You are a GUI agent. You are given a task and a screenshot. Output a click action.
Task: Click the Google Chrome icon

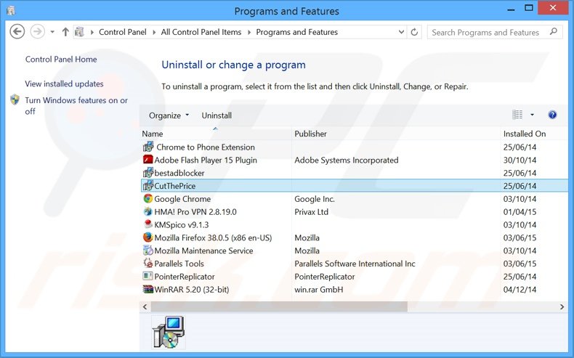pos(148,198)
